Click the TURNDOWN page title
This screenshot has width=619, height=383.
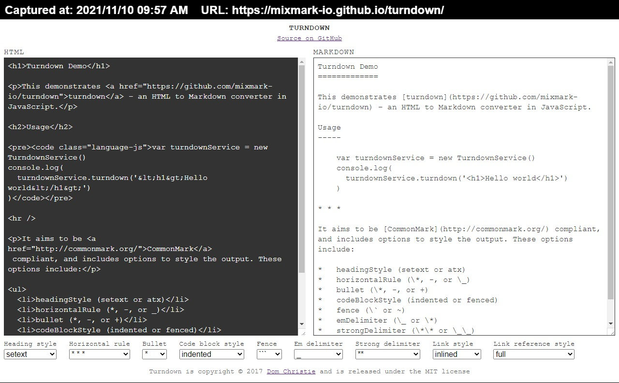(x=309, y=28)
